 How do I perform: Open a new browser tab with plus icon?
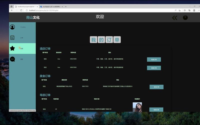coord(66,7)
